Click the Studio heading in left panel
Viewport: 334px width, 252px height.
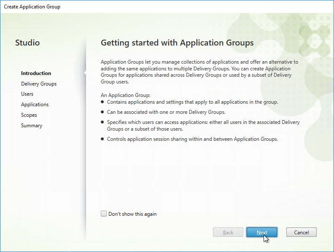pos(27,43)
